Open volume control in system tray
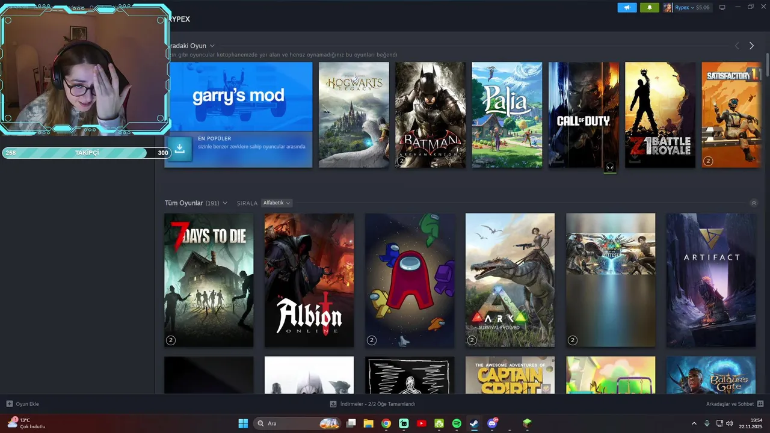 point(730,423)
